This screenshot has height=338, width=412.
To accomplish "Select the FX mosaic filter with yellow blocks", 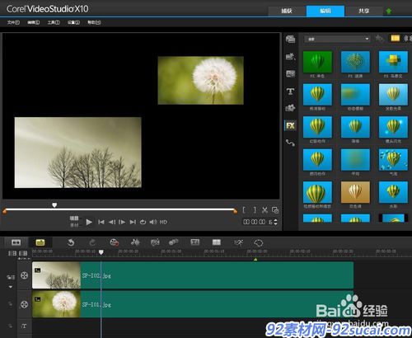I will tap(393, 62).
